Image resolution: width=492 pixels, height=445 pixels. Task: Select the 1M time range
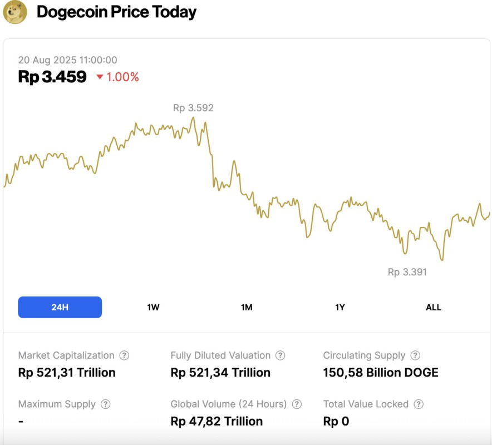(247, 306)
